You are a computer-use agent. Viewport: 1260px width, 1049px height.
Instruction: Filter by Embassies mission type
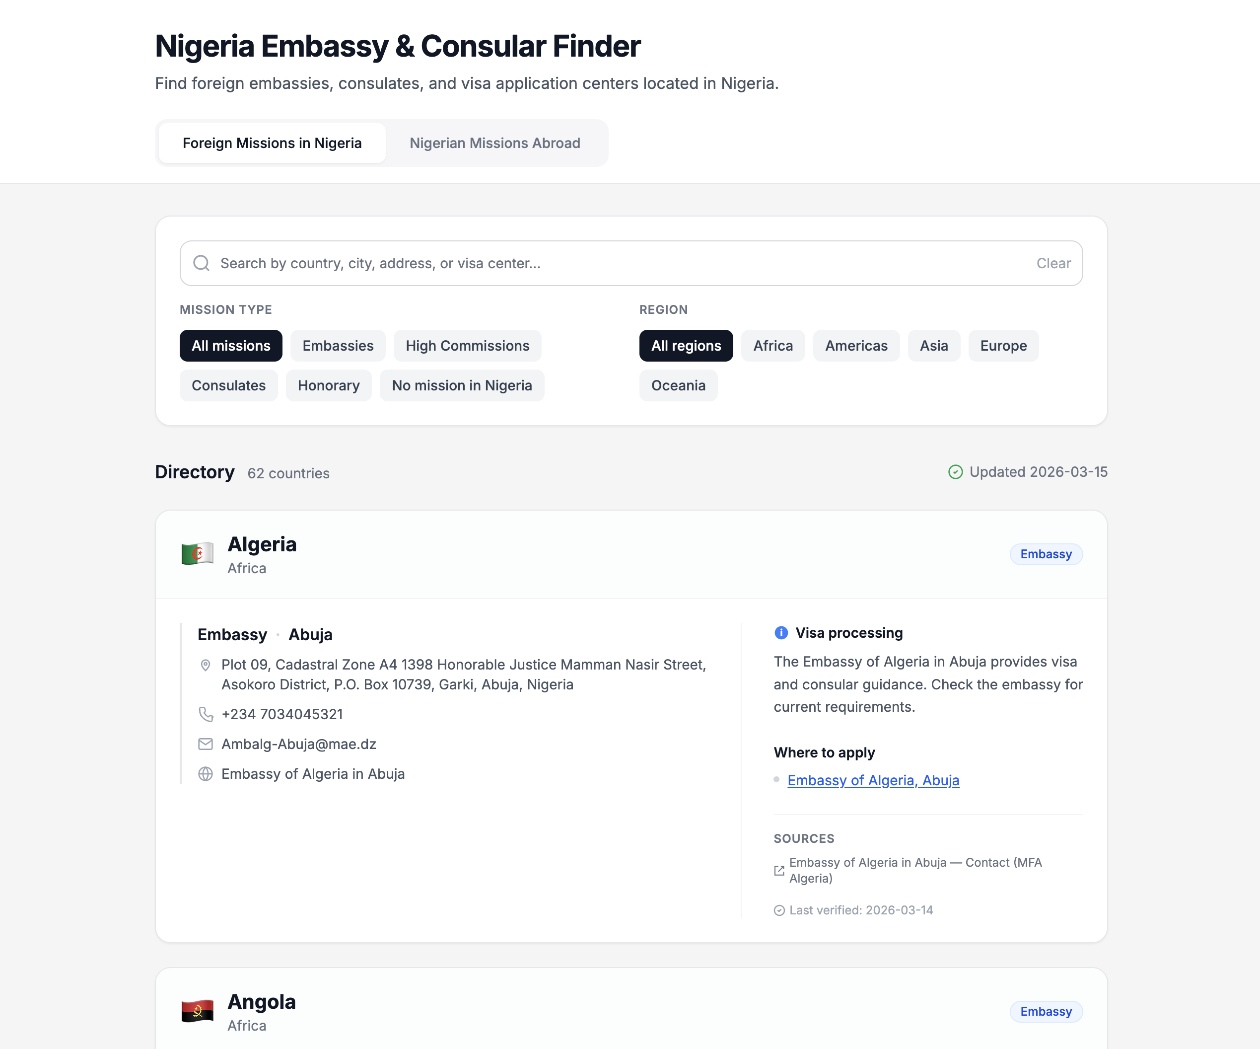pos(338,346)
